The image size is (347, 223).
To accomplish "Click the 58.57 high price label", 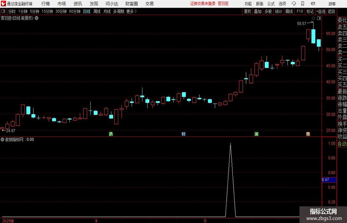I will pyautogui.click(x=301, y=24).
